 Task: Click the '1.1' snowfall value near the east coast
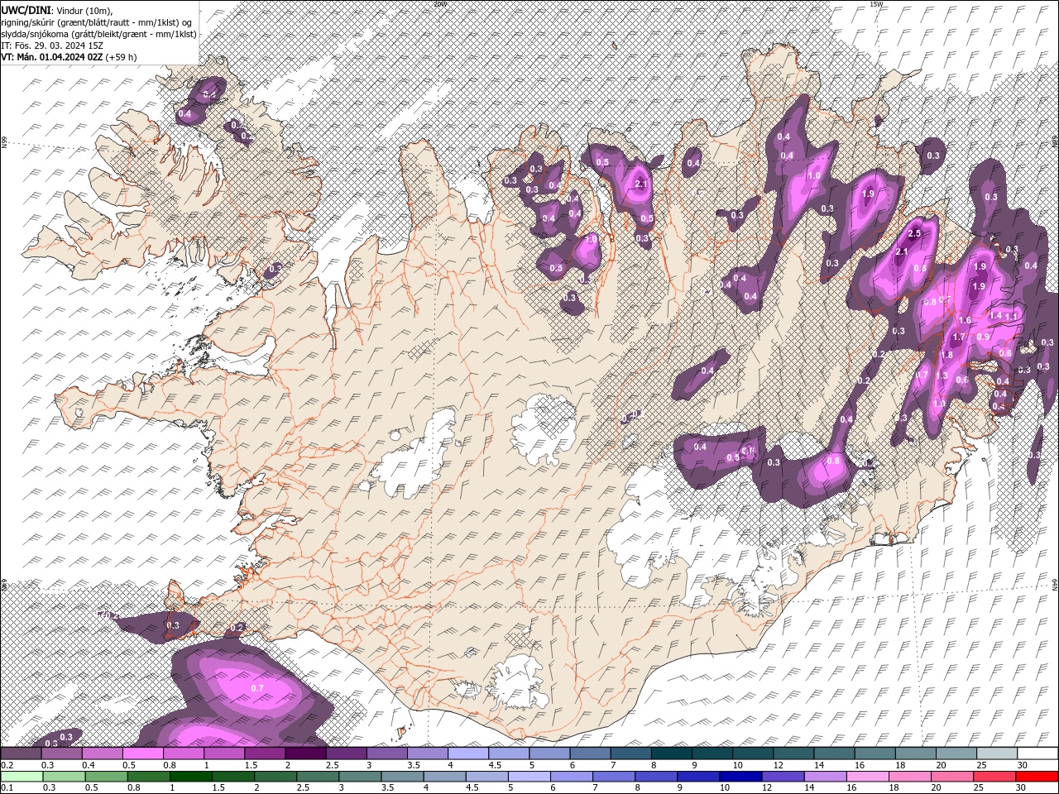click(x=1010, y=316)
